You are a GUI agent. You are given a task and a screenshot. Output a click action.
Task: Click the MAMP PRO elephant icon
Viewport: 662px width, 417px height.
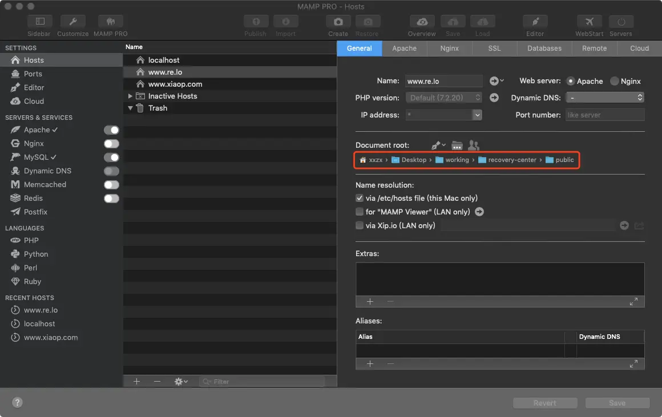[110, 21]
